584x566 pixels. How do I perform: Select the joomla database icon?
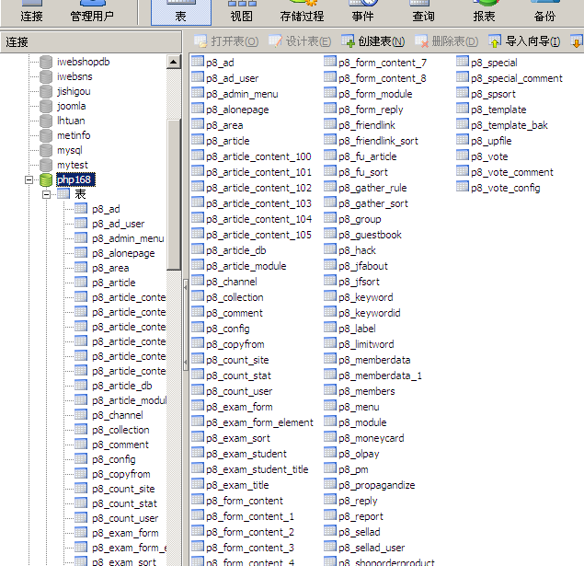(46, 106)
